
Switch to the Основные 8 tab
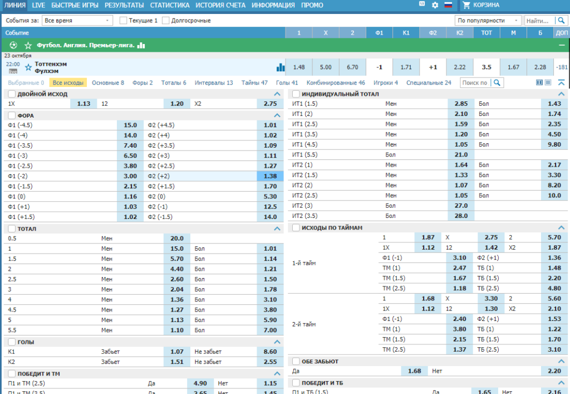[108, 82]
